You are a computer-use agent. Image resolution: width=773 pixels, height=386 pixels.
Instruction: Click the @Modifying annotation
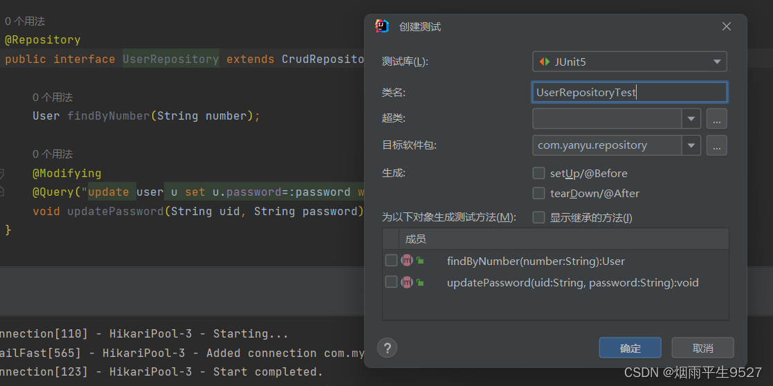66,174
